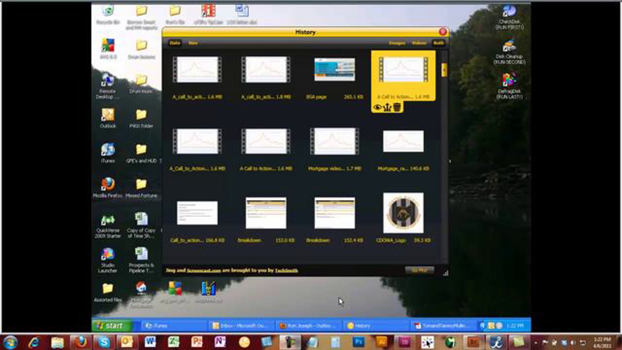
Task: Delete selected capture using trash icon
Action: tap(397, 107)
